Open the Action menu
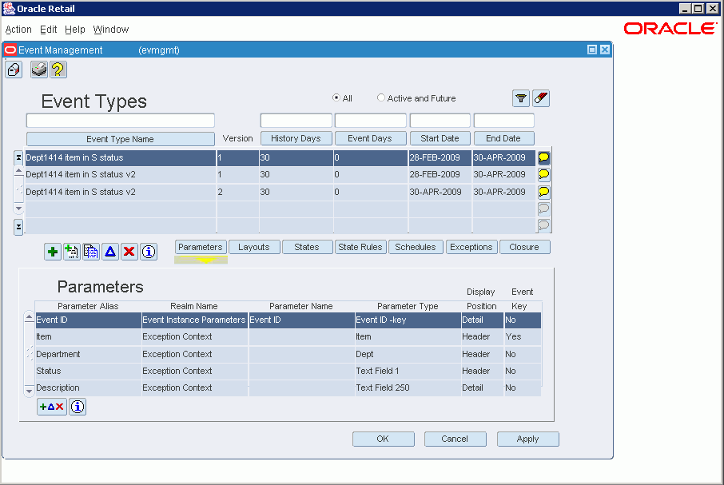 tap(18, 30)
